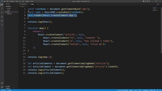
Task: Click '"Click me"' string on line 12
Action: [x=97, y=44]
